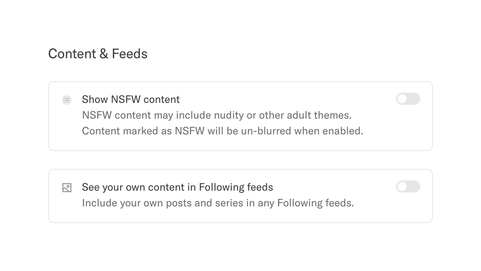Viewport: 481px width, 271px height.
Task: Click the "will be un-blurred when enabled" line
Action: tap(222, 131)
